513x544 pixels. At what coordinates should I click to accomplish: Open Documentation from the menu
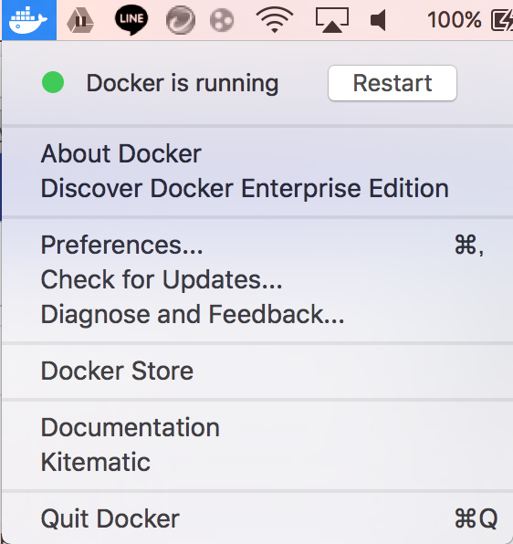point(130,427)
